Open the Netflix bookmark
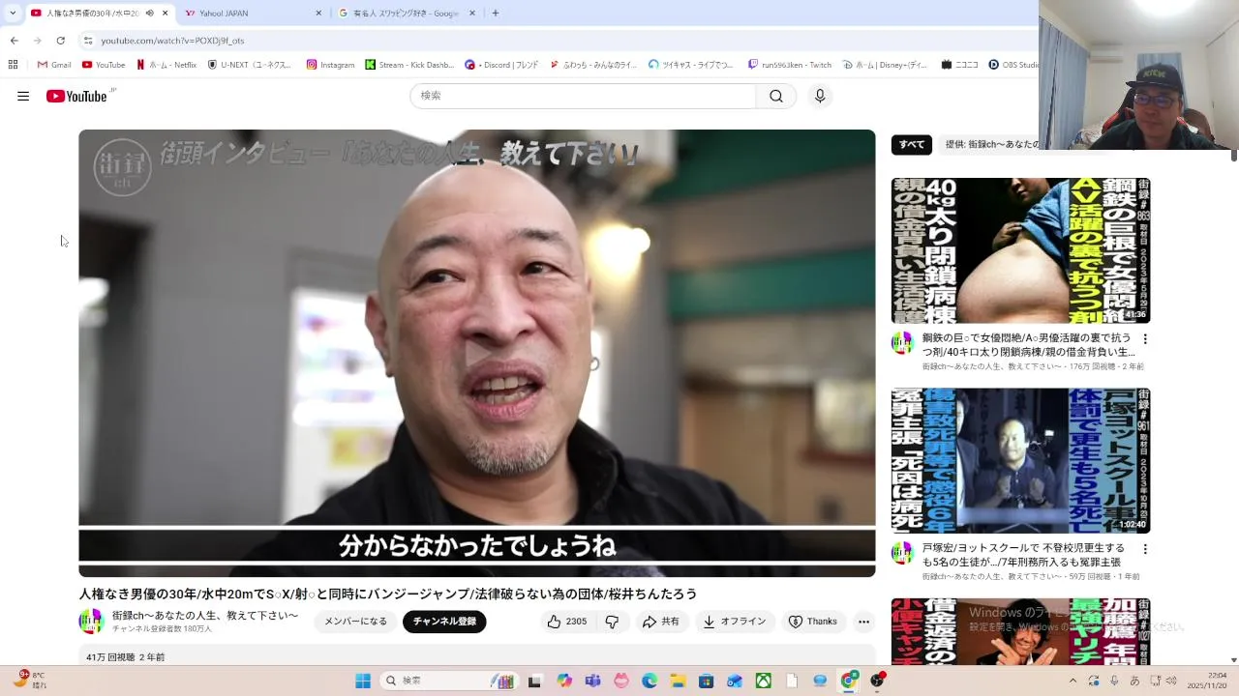The width and height of the screenshot is (1239, 696). pyautogui.click(x=166, y=65)
